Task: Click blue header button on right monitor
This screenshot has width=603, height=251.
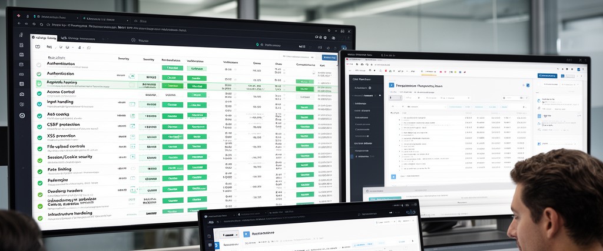Action: 547,76
